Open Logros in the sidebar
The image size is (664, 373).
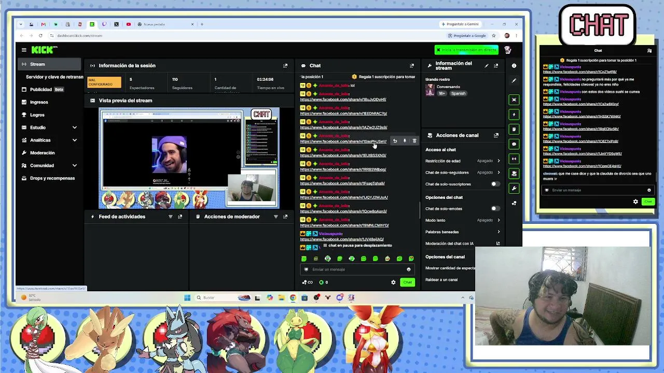(50, 115)
